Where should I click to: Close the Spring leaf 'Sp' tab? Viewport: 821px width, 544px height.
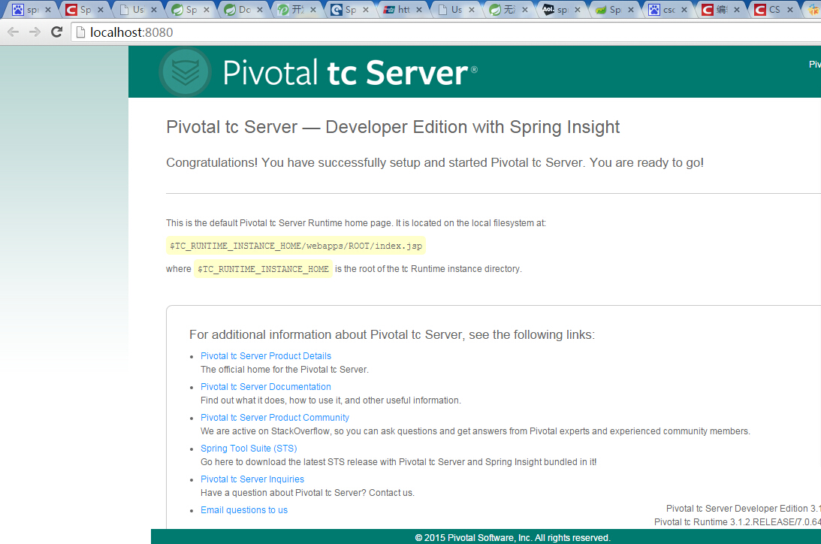click(207, 10)
